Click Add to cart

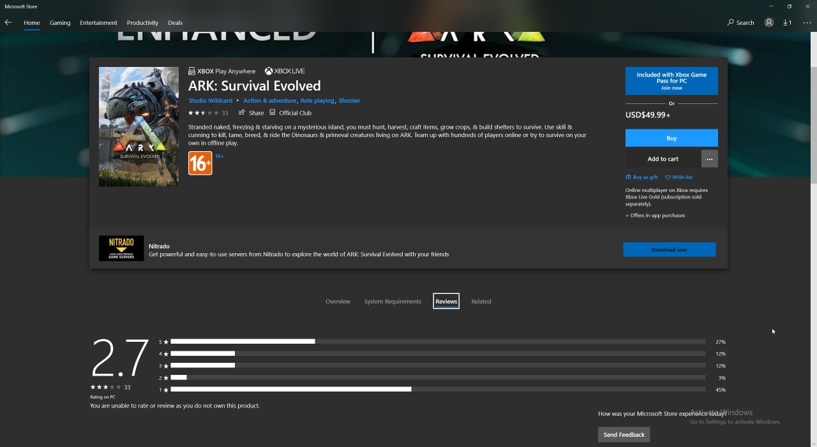(x=663, y=159)
